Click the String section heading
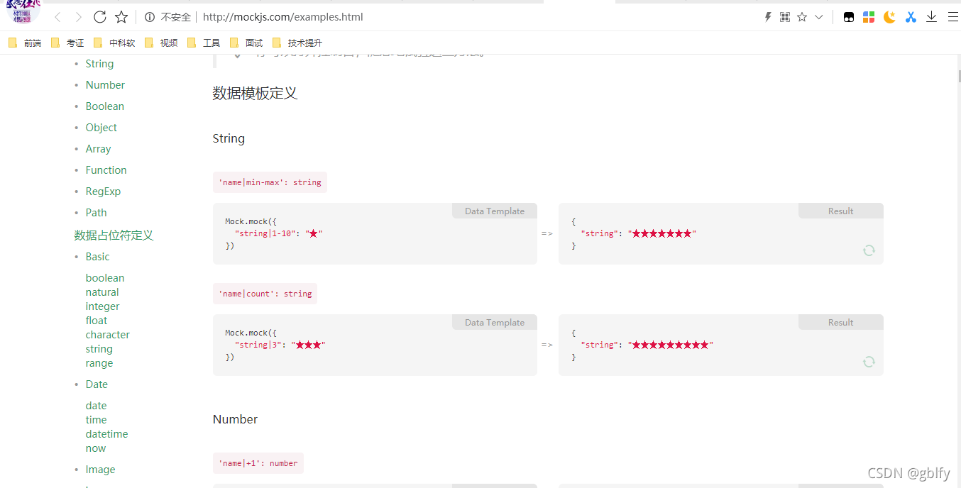Viewport: 961px width, 488px height. pos(229,138)
